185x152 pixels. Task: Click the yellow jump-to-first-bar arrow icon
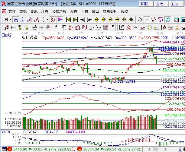(x=69, y=20)
